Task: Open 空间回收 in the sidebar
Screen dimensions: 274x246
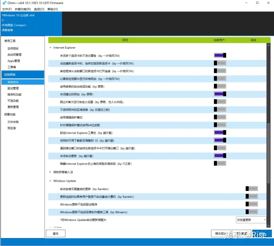Action: coord(13,48)
